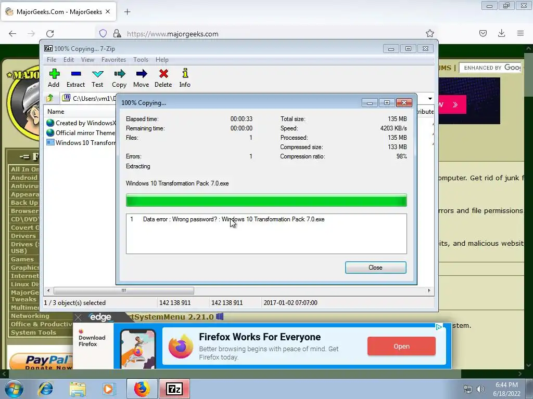The height and width of the screenshot is (399, 533).
Task: Click the tracking protection shield icon
Action: pos(103,33)
